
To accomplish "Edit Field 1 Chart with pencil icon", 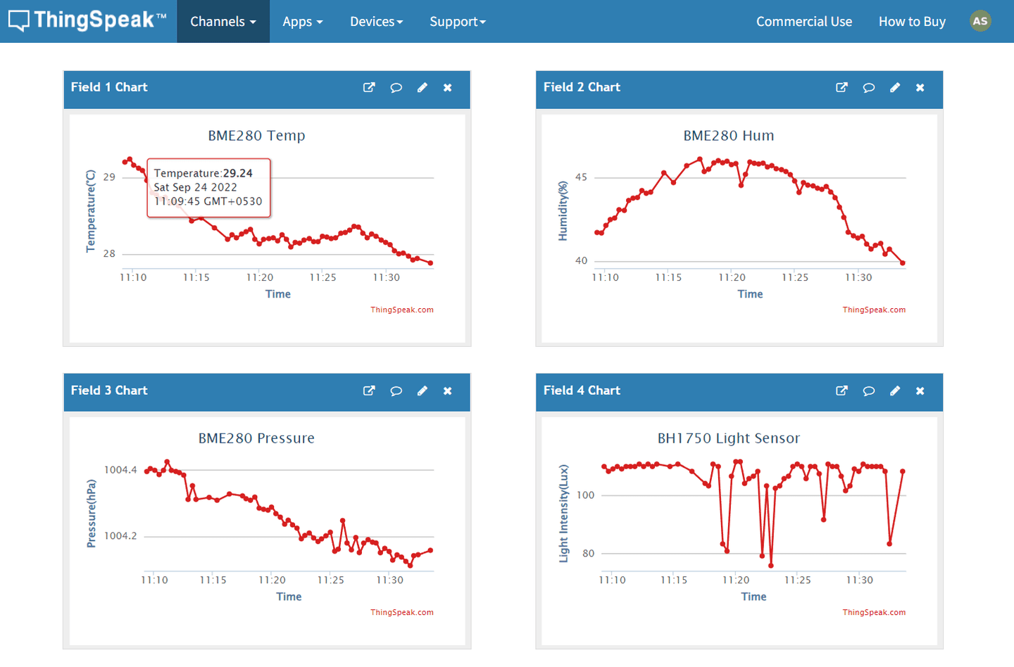I will pyautogui.click(x=422, y=87).
